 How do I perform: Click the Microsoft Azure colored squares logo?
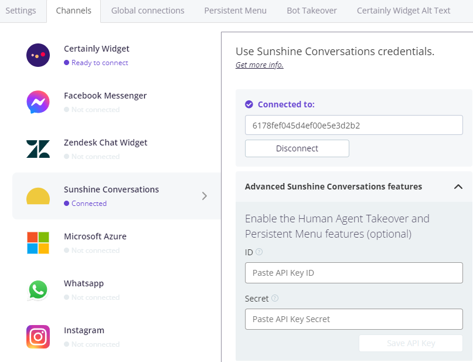point(38,243)
